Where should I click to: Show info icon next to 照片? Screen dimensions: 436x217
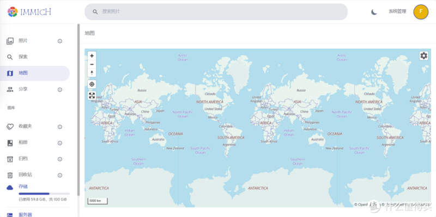[x=60, y=41]
